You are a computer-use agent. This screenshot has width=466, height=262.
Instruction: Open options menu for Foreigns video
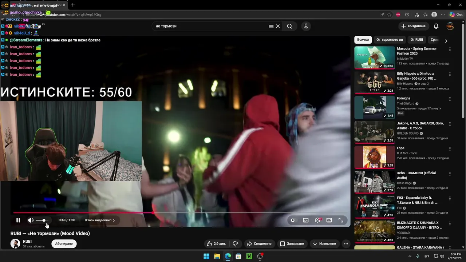tap(450, 99)
